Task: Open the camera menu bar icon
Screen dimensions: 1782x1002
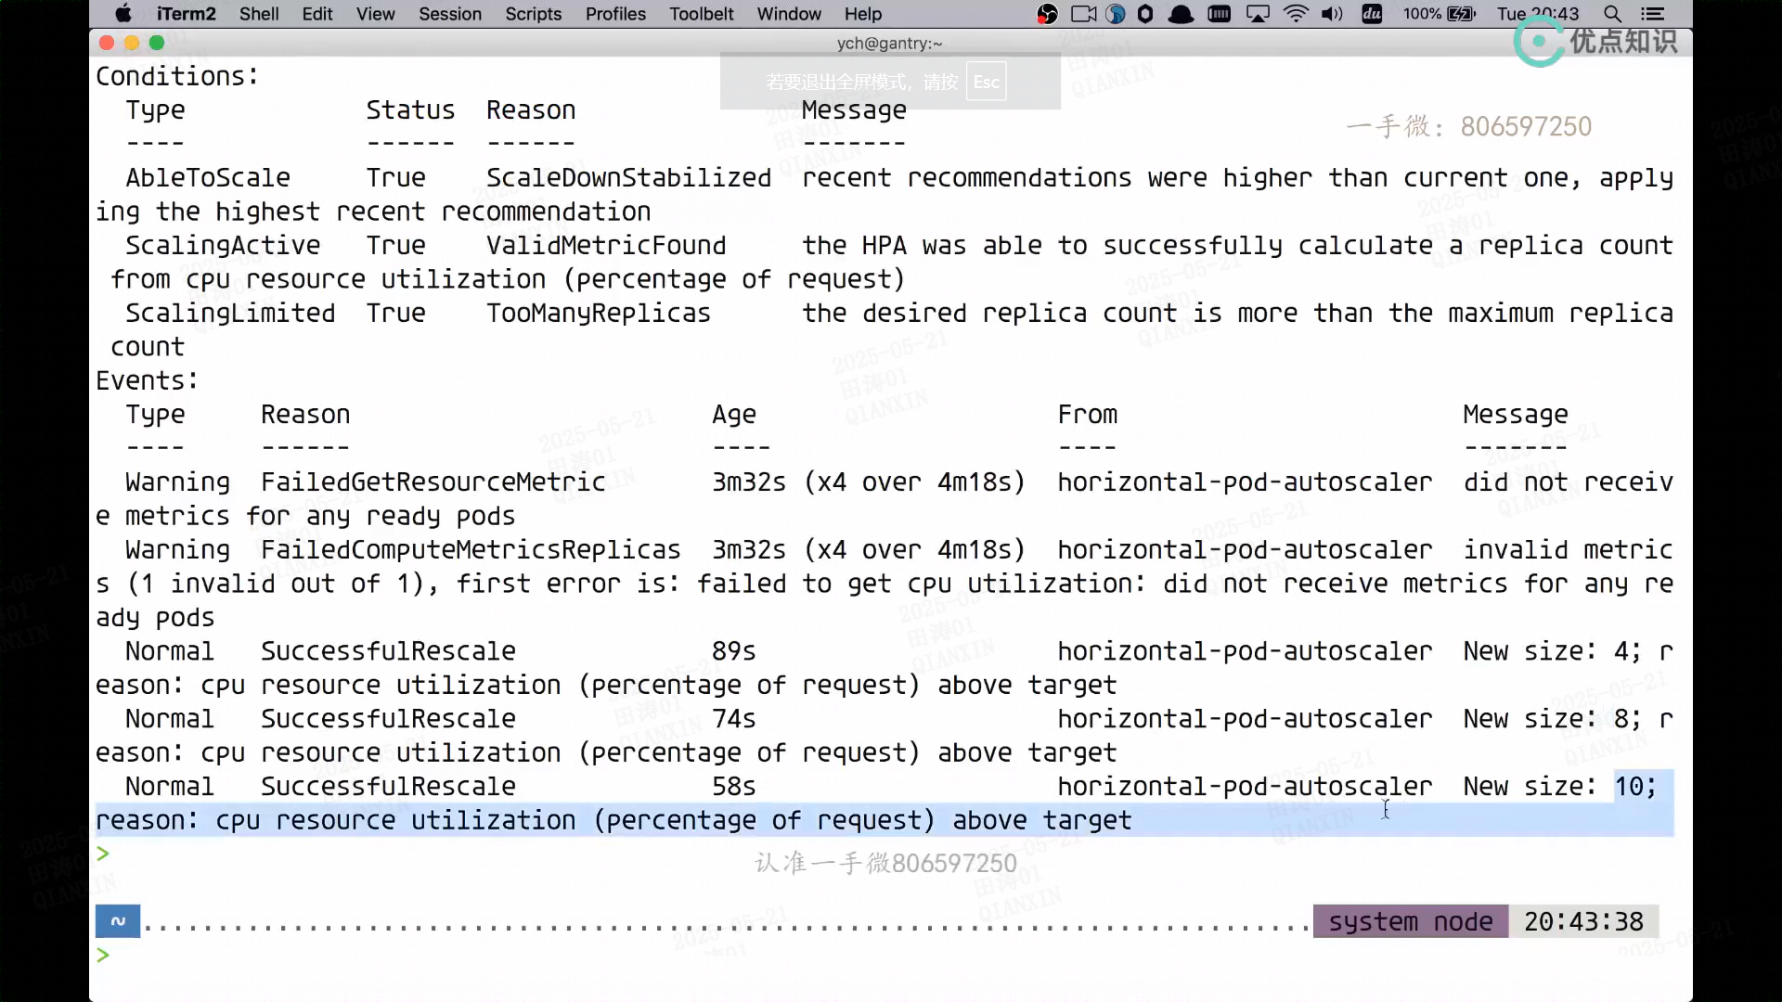Action: pyautogui.click(x=1083, y=14)
